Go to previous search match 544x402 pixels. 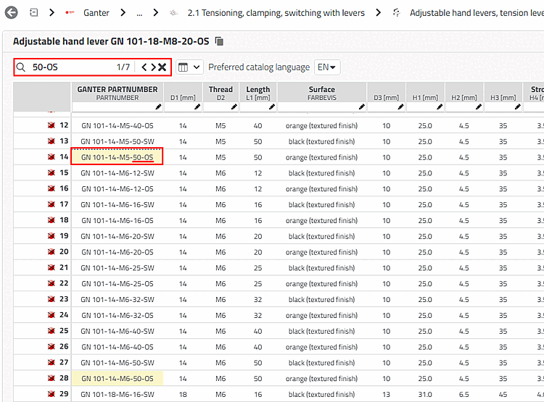pos(144,67)
